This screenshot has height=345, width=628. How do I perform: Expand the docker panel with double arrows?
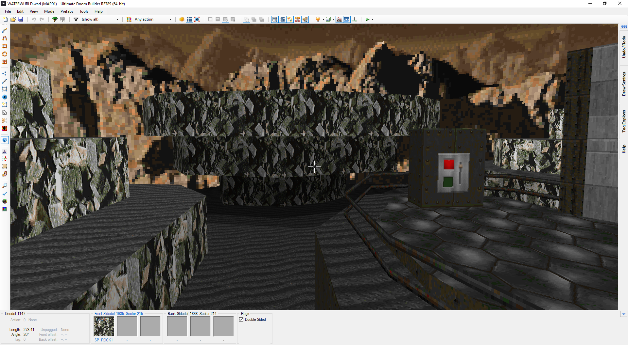(623, 26)
